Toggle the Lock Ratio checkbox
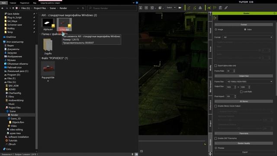 click(242, 91)
